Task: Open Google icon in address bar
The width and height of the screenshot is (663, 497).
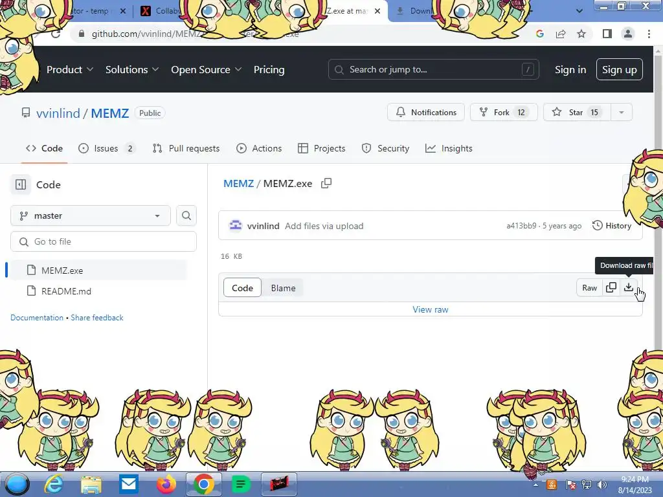Action: pos(539,34)
